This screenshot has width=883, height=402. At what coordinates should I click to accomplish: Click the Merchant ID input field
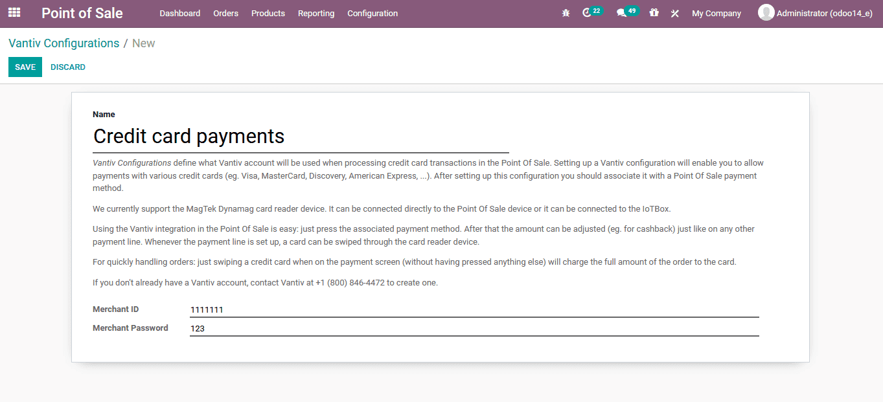click(x=474, y=309)
